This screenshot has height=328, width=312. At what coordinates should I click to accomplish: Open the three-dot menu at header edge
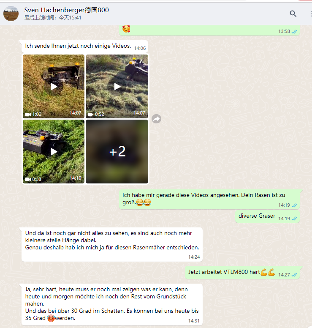311,14
